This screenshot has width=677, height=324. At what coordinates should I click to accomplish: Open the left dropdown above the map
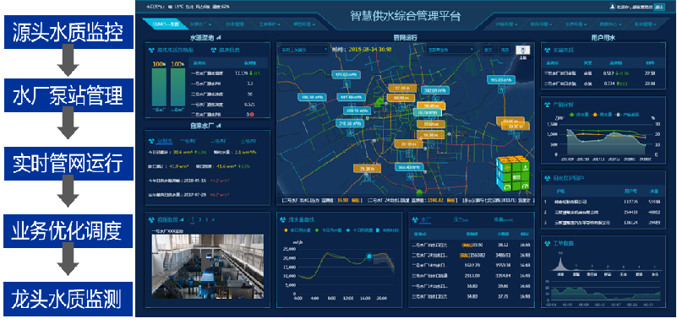(x=304, y=50)
